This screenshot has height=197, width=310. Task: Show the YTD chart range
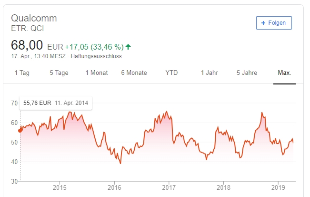[x=171, y=73]
